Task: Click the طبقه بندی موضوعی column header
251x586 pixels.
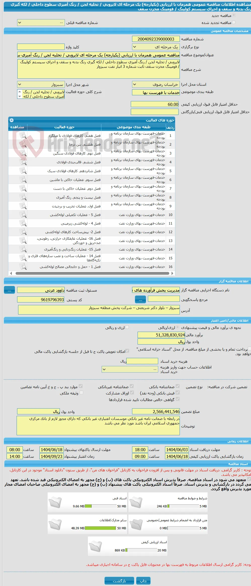Action: (133, 127)
